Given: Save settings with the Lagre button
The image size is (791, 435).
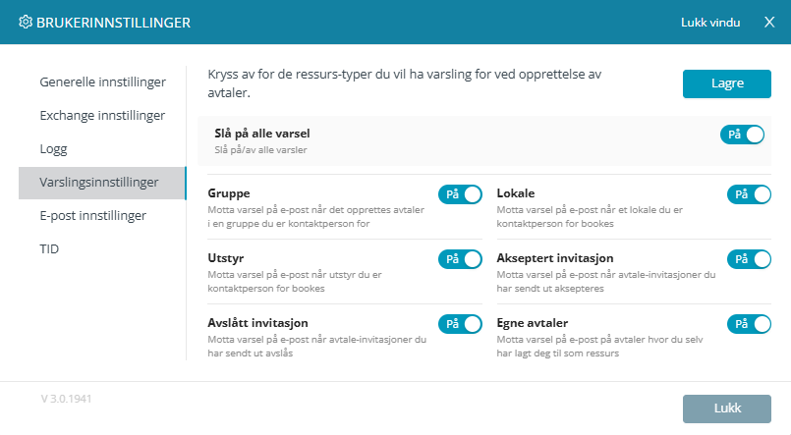Looking at the screenshot, I should [x=727, y=83].
